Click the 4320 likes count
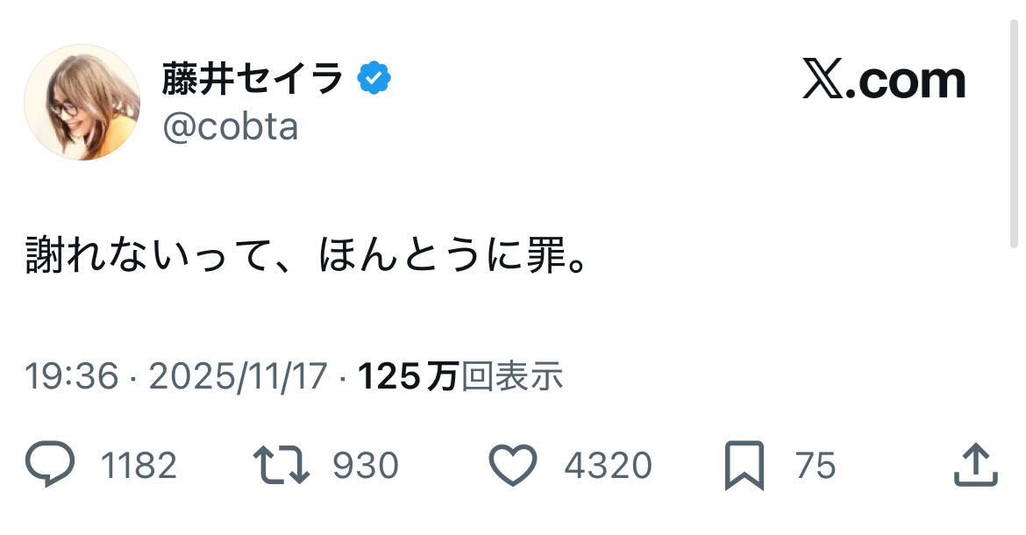Viewport: 1026px width, 535px height. 608,466
